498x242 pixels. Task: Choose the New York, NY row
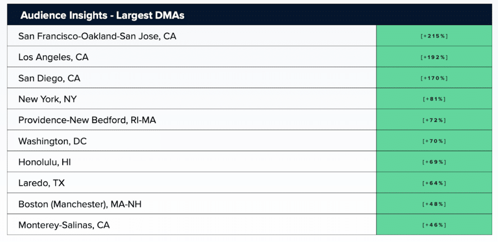(x=48, y=99)
